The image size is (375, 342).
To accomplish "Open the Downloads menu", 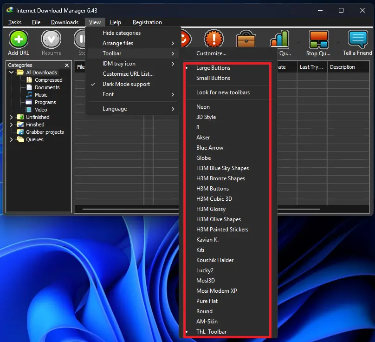I will tap(65, 22).
